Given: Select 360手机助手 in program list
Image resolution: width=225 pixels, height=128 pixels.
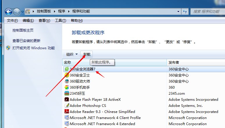Looking at the screenshot, I should (x=80, y=87).
